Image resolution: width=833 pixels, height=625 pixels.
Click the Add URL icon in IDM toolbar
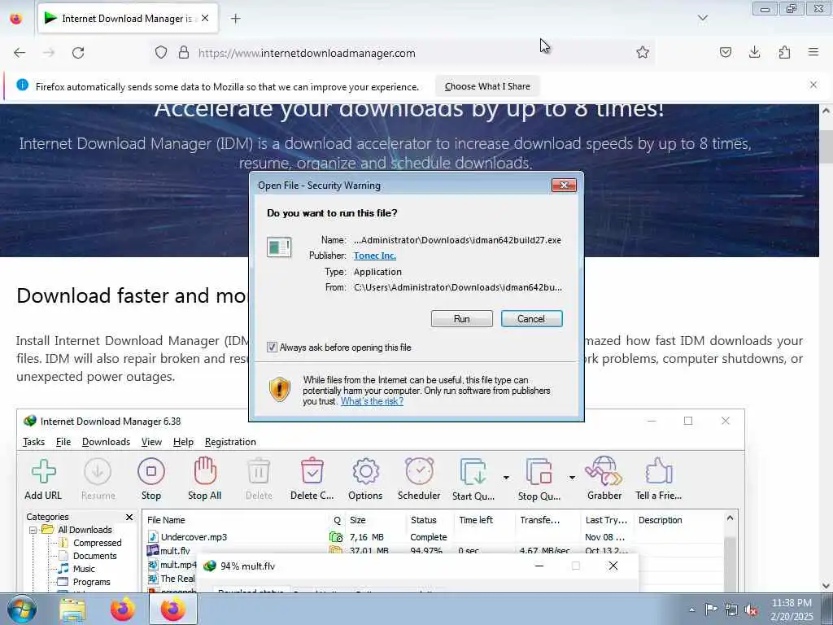click(44, 471)
